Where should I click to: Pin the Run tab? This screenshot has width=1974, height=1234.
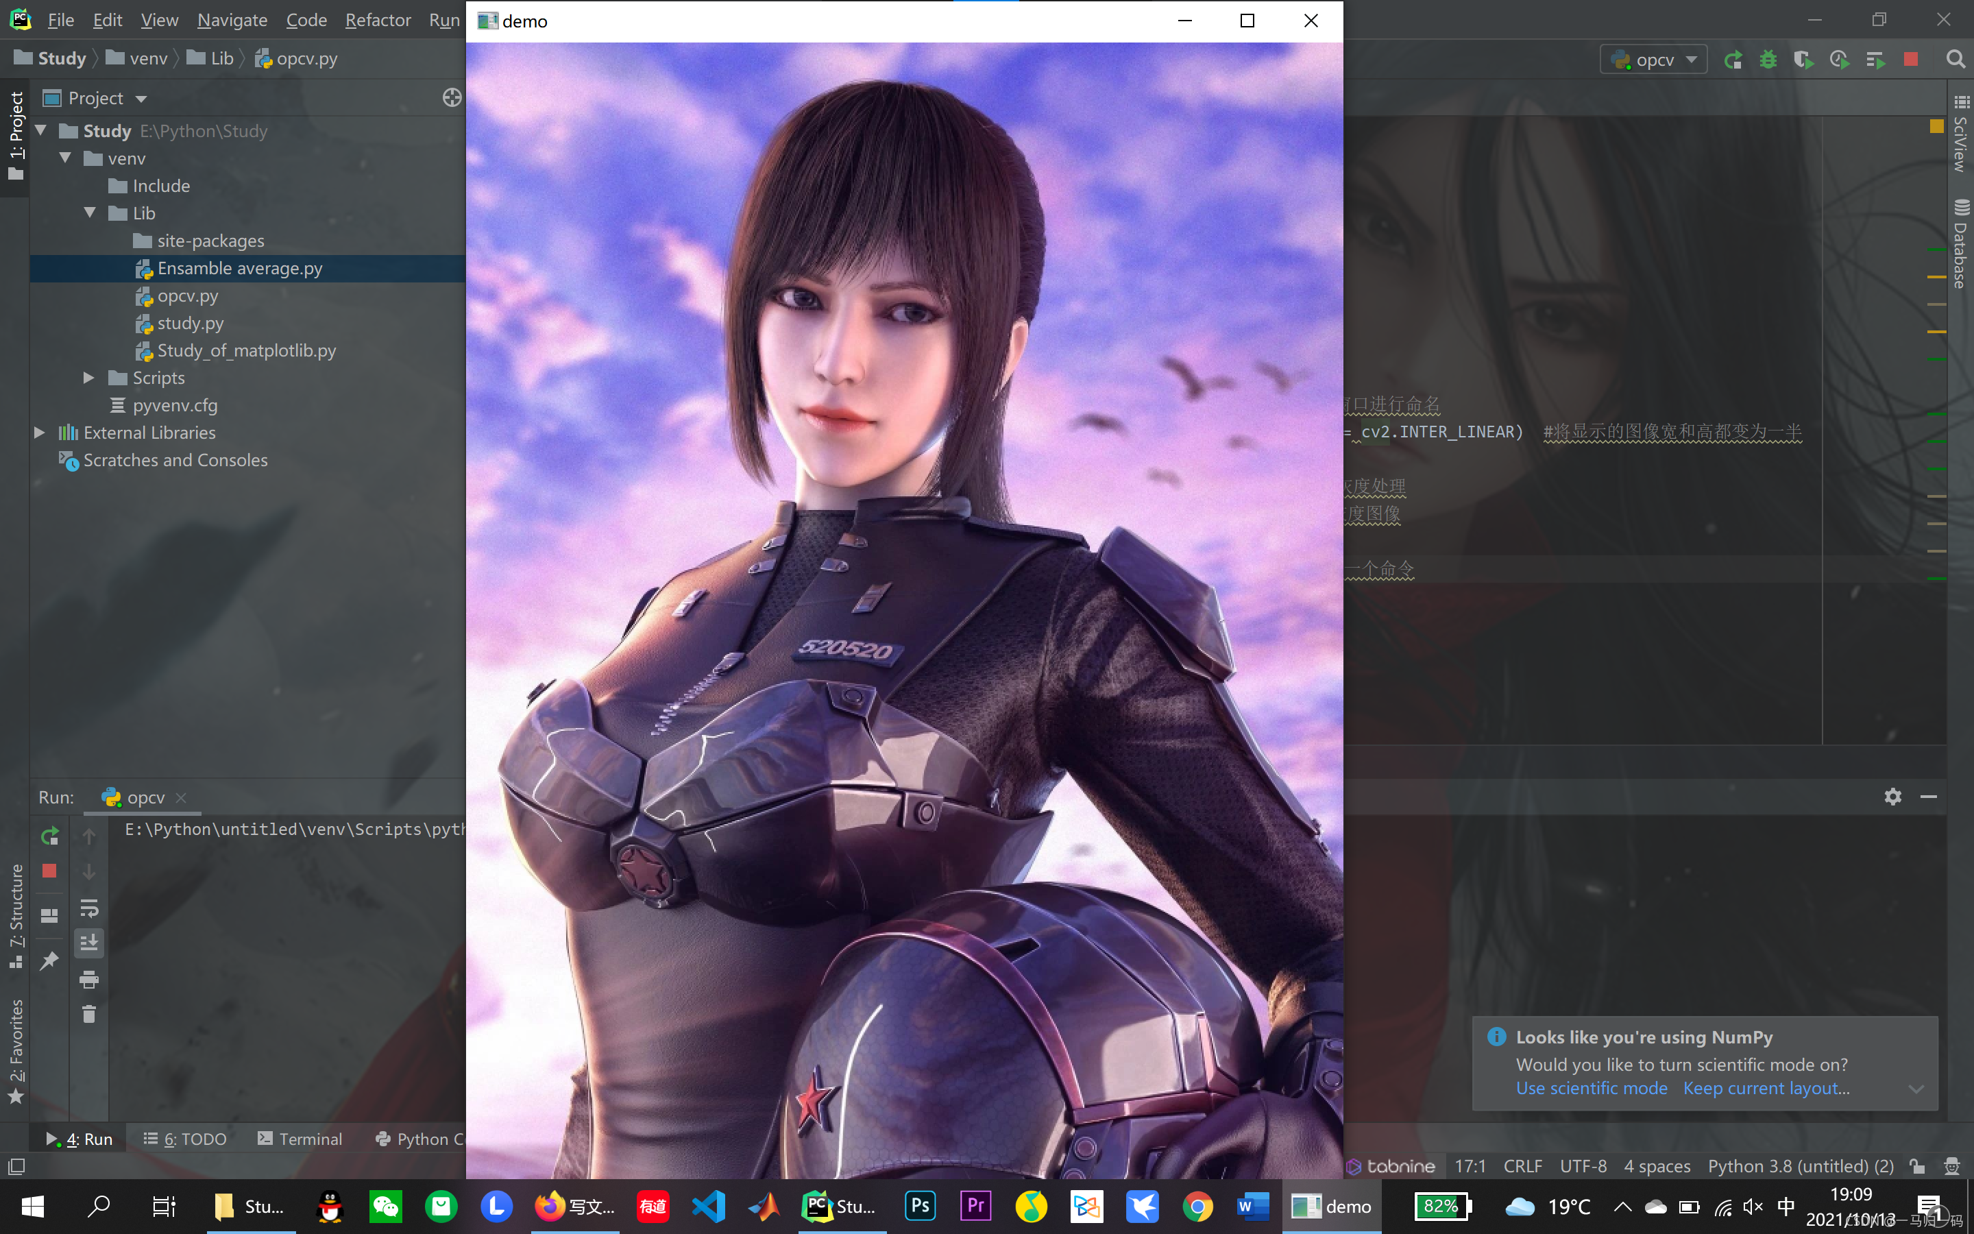(x=50, y=960)
